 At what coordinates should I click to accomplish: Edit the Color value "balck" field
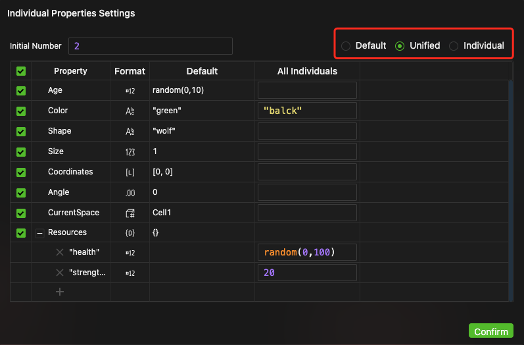tap(307, 111)
